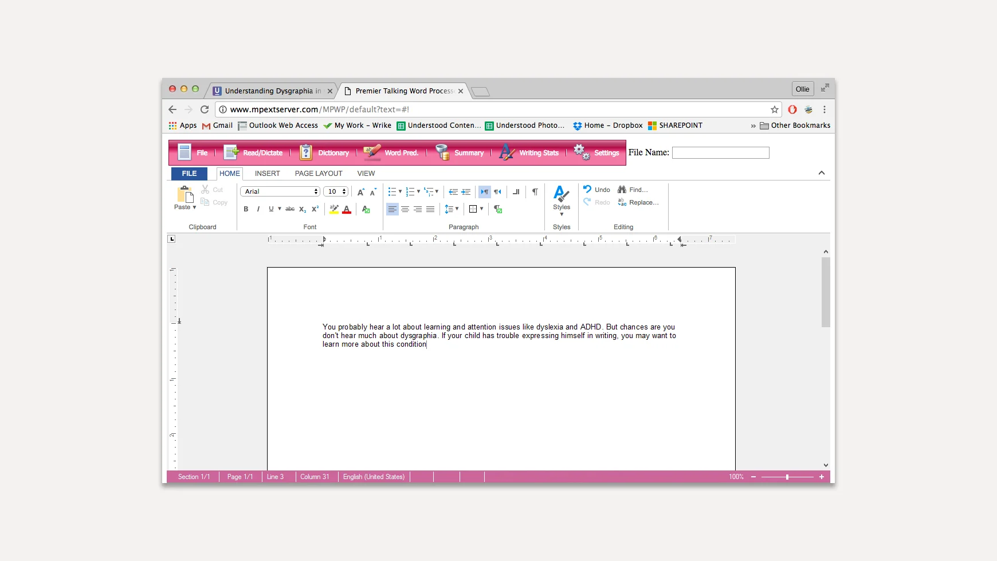This screenshot has height=561, width=997.
Task: Open Gmail bookmark
Action: (217, 125)
